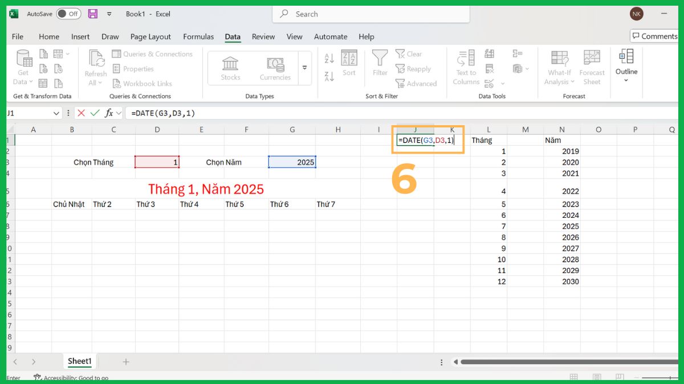Viewport: 684px width, 384px height.
Task: Expand the Data Types gallery
Action: click(x=305, y=68)
